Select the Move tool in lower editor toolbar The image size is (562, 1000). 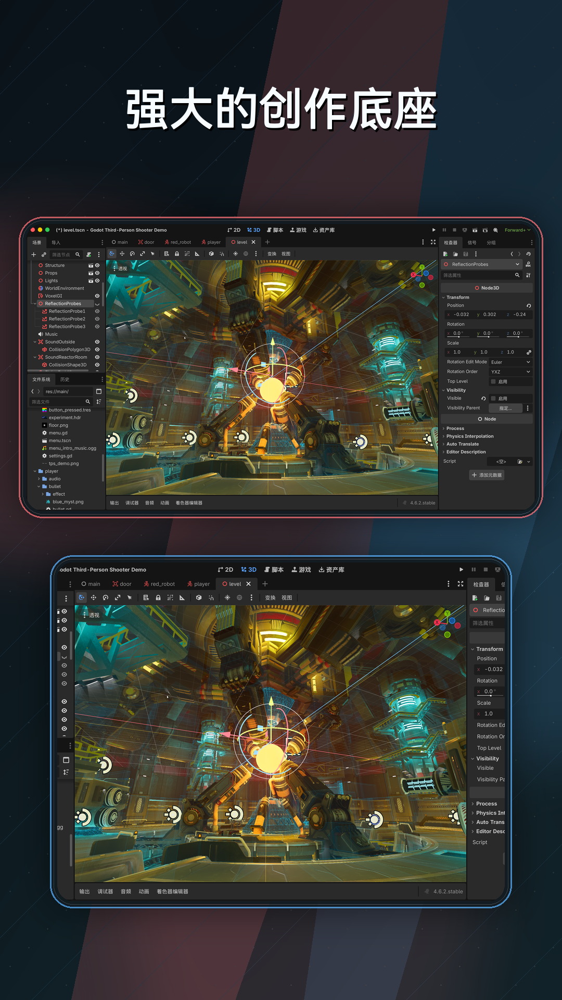93,597
